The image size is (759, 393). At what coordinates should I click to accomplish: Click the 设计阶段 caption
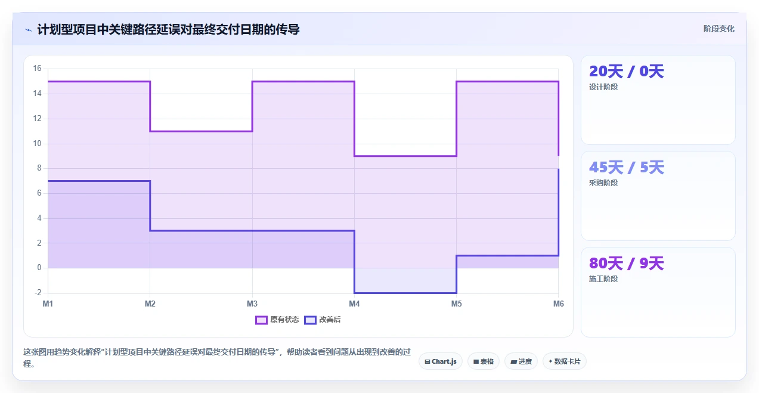coord(603,87)
